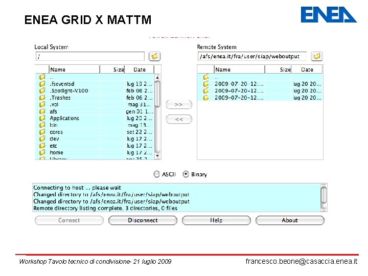Select the .Trashes folder icon

tap(42, 98)
